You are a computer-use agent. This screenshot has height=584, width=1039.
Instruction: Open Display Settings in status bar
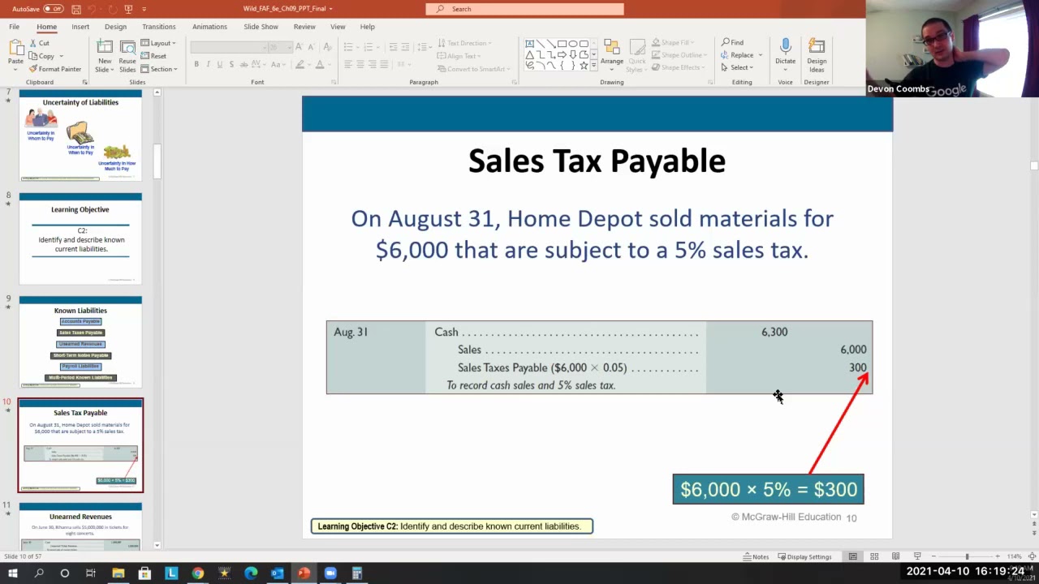point(804,556)
